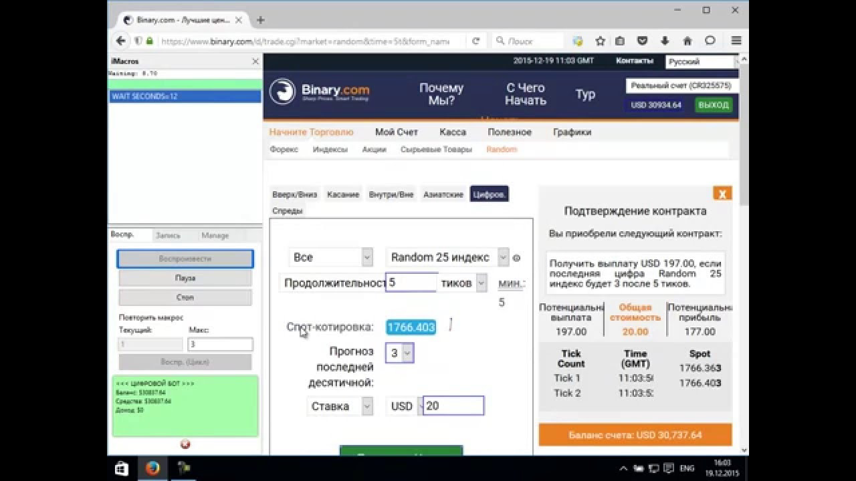This screenshot has height=481, width=856.
Task: Click the Firefox search box
Action: 528,41
